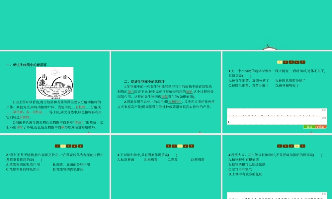The height and width of the screenshot is (199, 332).
Task: Choose option D.土壤中有较多的氮肥
Action: pyautogui.click(x=245, y=174)
